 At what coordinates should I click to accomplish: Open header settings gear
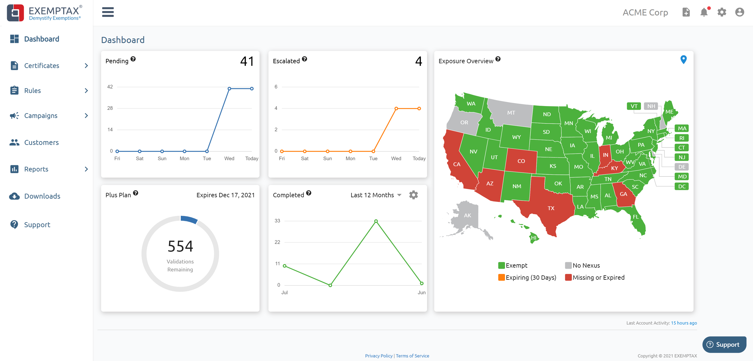tap(722, 12)
